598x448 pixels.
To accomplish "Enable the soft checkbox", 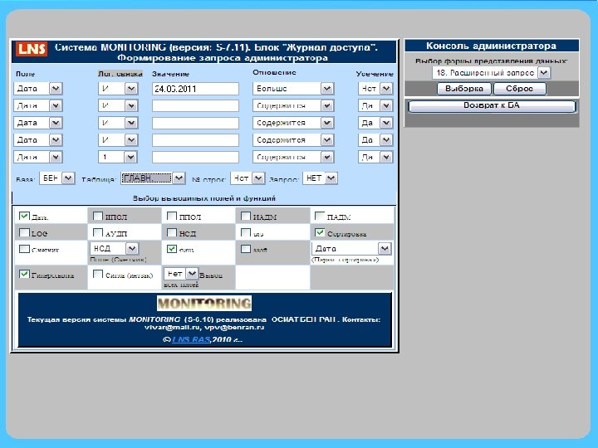I will 246,249.
